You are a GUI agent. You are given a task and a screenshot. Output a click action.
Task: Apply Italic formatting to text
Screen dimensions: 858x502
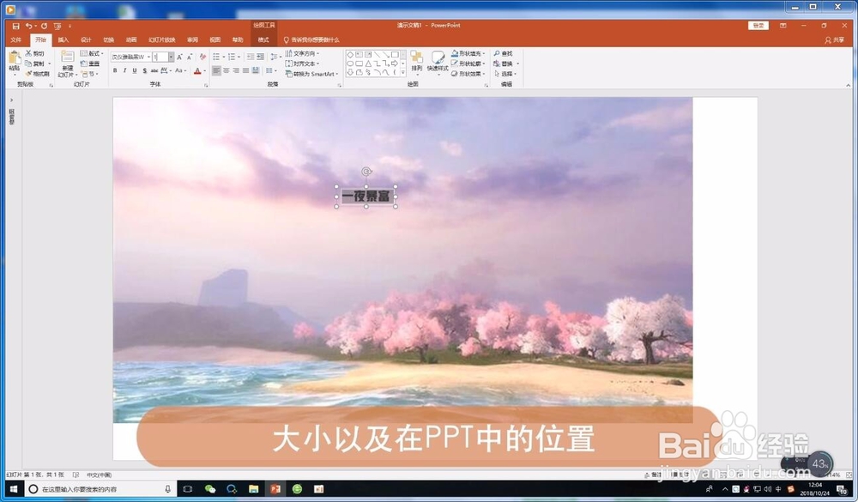pyautogui.click(x=125, y=70)
